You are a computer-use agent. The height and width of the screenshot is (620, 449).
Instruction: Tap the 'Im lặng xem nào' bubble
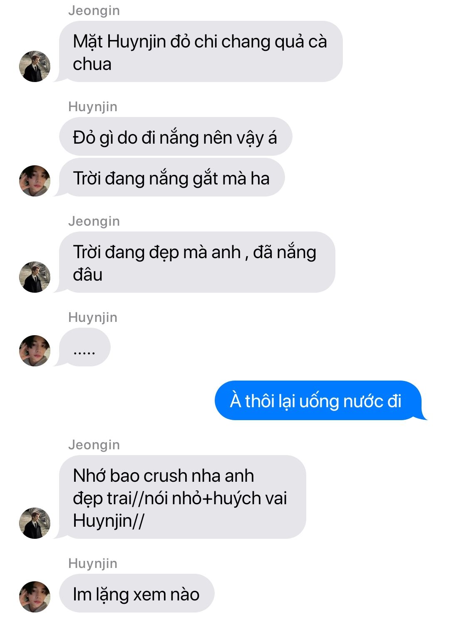pyautogui.click(x=136, y=593)
